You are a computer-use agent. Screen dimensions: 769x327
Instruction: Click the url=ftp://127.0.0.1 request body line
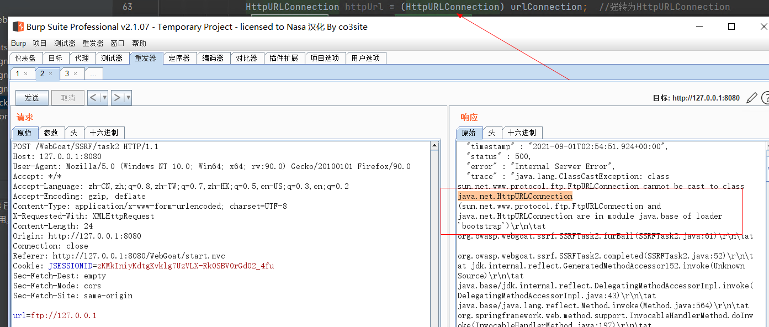(x=55, y=315)
